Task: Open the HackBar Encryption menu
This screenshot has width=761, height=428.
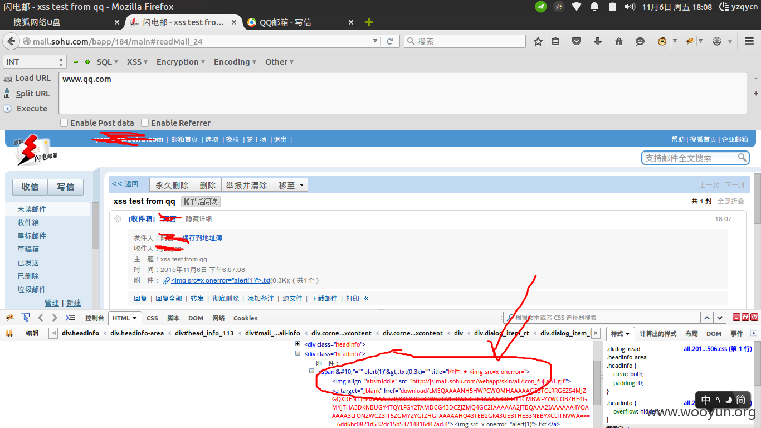Action: (181, 62)
